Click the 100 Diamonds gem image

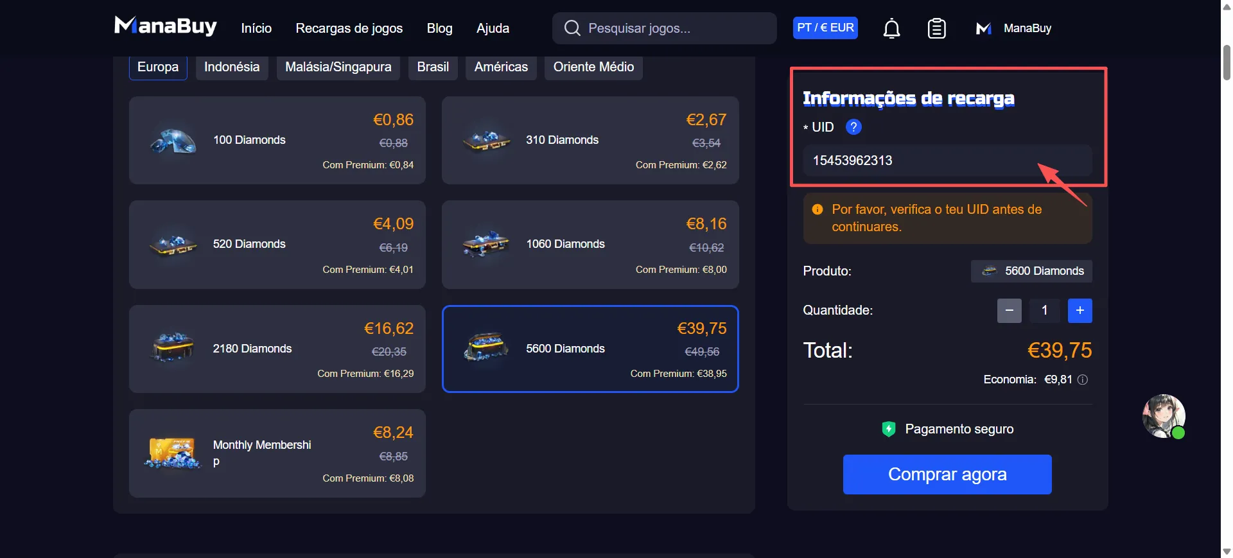173,141
